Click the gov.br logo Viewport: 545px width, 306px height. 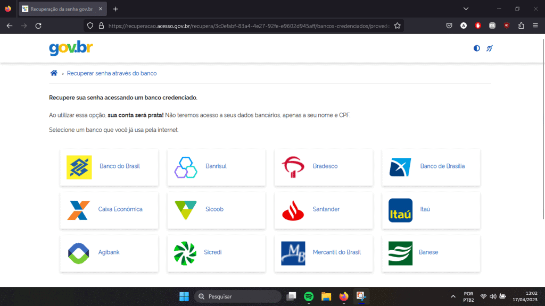[71, 48]
